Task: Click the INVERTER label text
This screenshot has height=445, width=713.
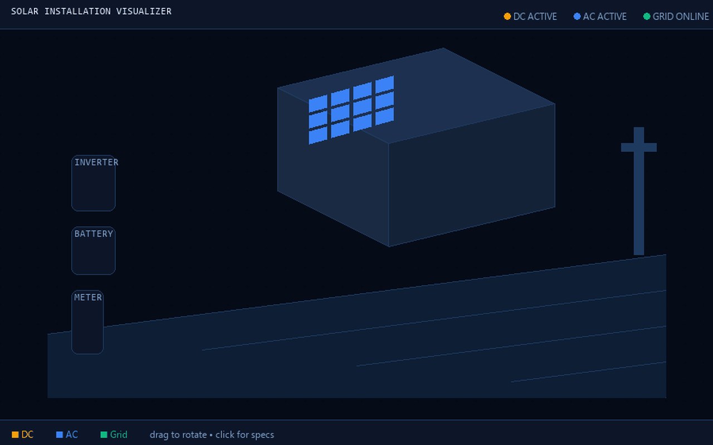Action: (x=96, y=162)
